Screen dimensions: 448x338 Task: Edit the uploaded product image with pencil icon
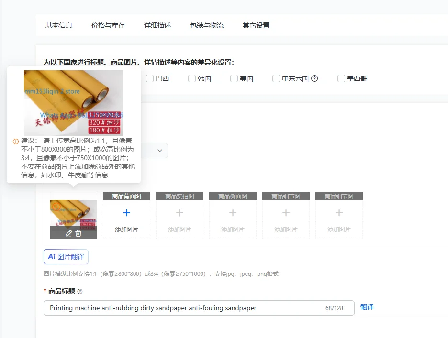point(68,233)
